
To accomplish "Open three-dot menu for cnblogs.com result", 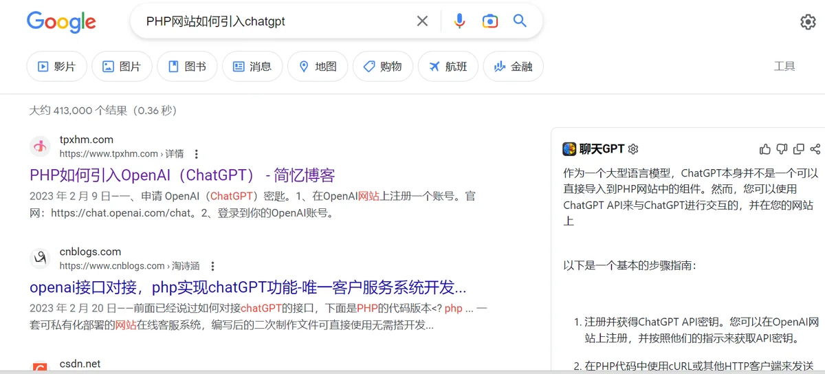I will (x=212, y=266).
